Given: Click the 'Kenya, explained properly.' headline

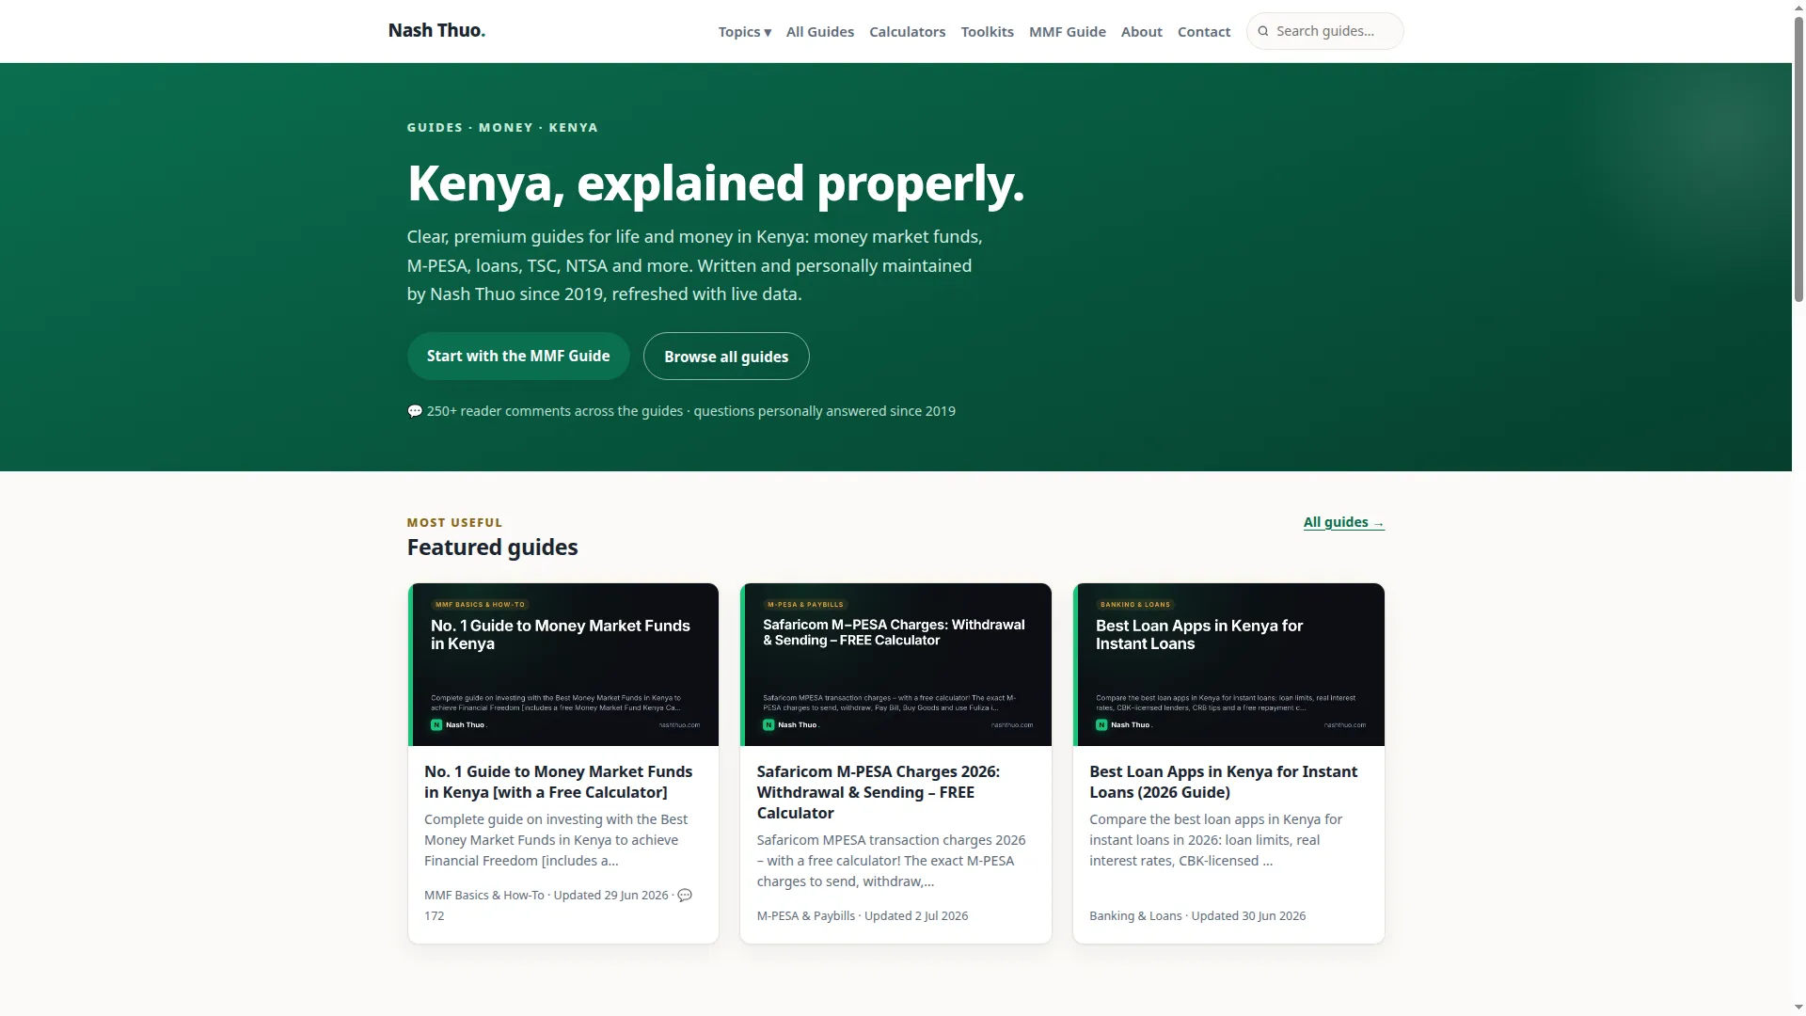Looking at the screenshot, I should tap(715, 183).
